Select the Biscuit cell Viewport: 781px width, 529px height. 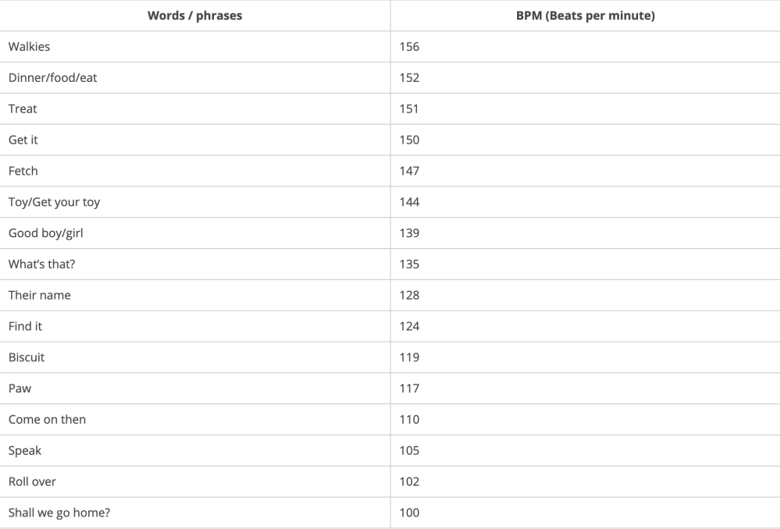click(27, 357)
